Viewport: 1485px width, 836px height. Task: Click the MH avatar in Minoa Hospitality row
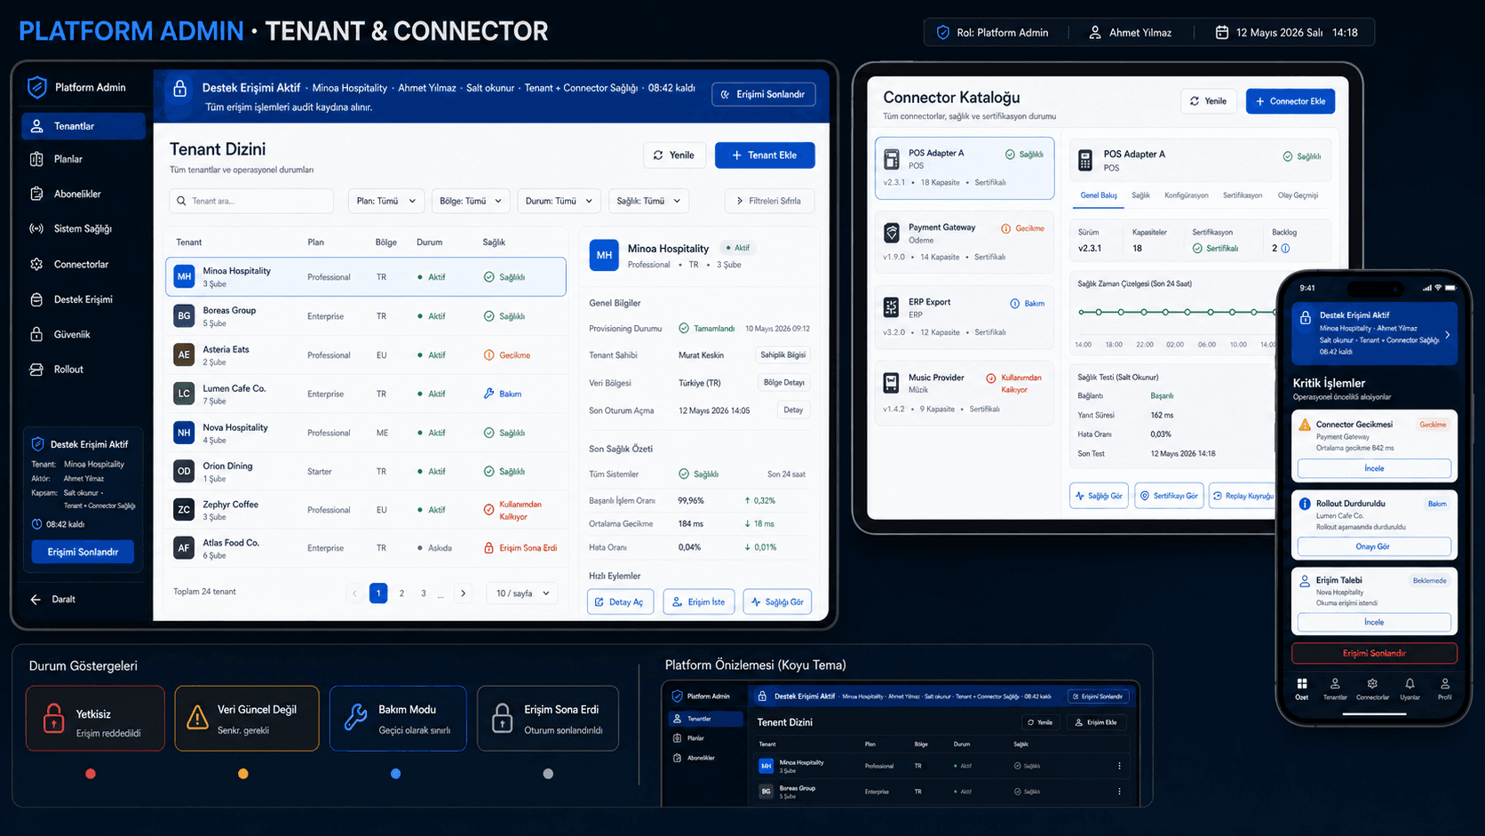click(184, 276)
